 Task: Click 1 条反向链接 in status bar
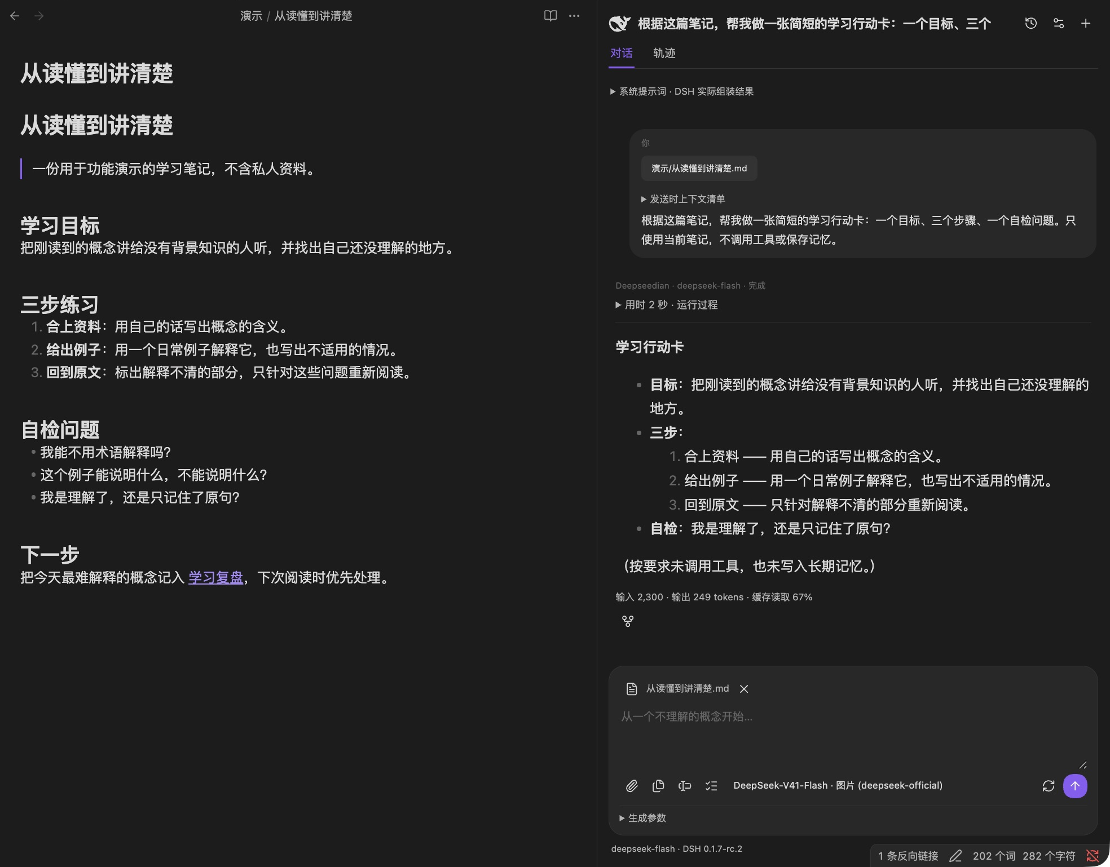coord(908,856)
